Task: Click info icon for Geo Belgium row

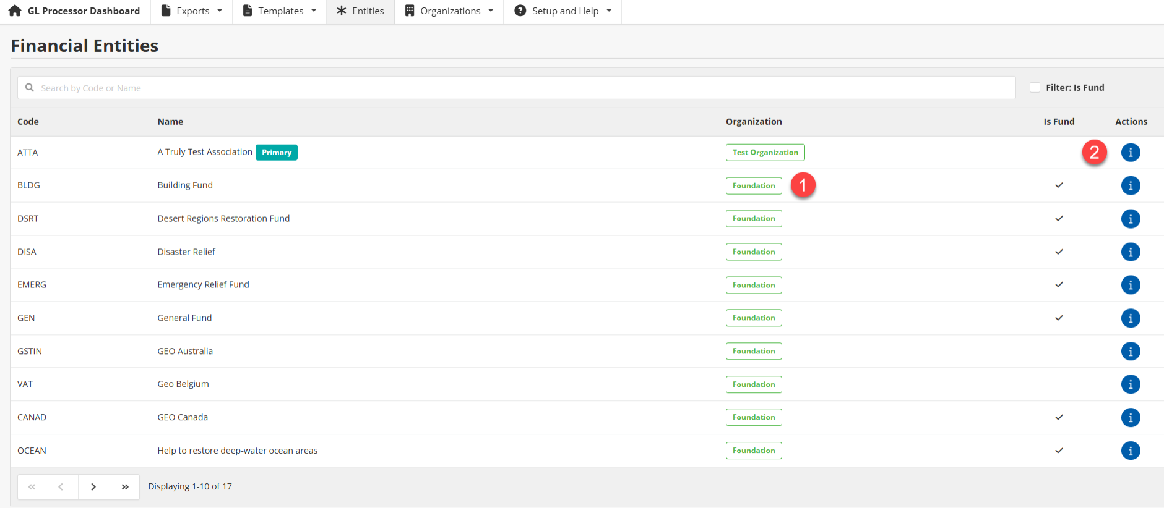Action: [1130, 384]
